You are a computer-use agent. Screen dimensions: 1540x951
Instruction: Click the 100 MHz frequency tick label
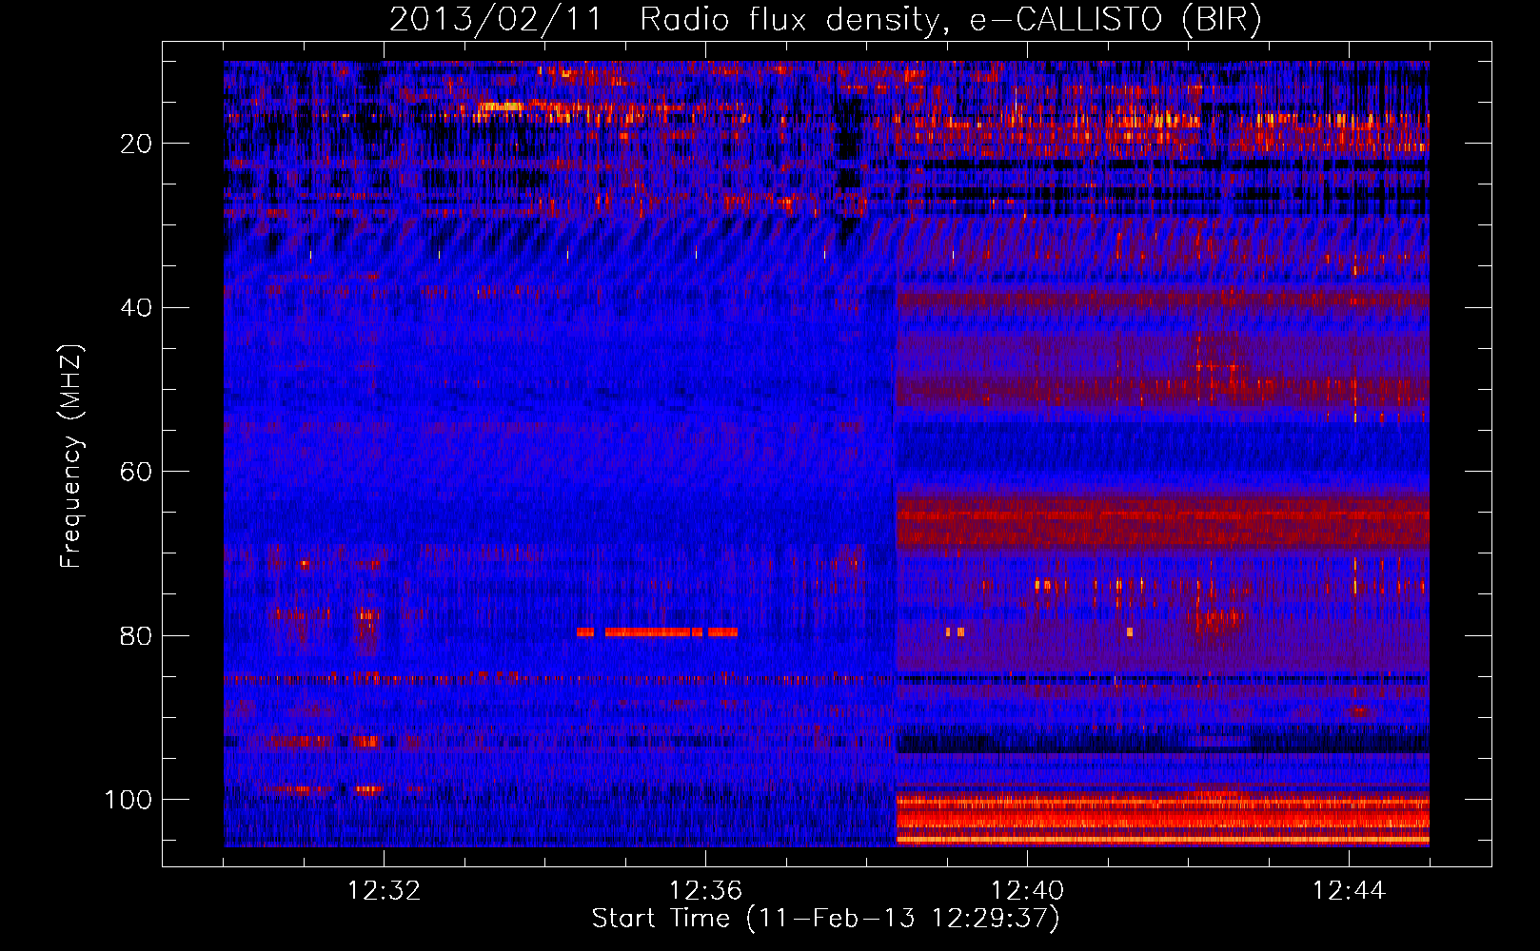(128, 800)
